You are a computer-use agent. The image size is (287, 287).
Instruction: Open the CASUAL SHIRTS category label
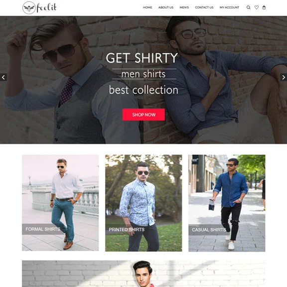pos(209,230)
